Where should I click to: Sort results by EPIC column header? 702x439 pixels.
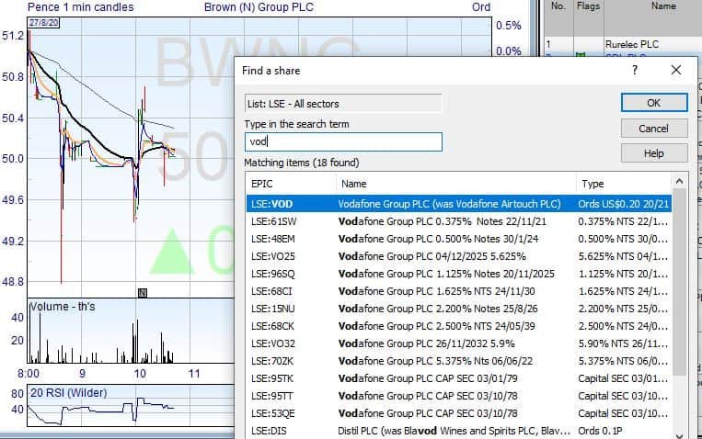290,184
